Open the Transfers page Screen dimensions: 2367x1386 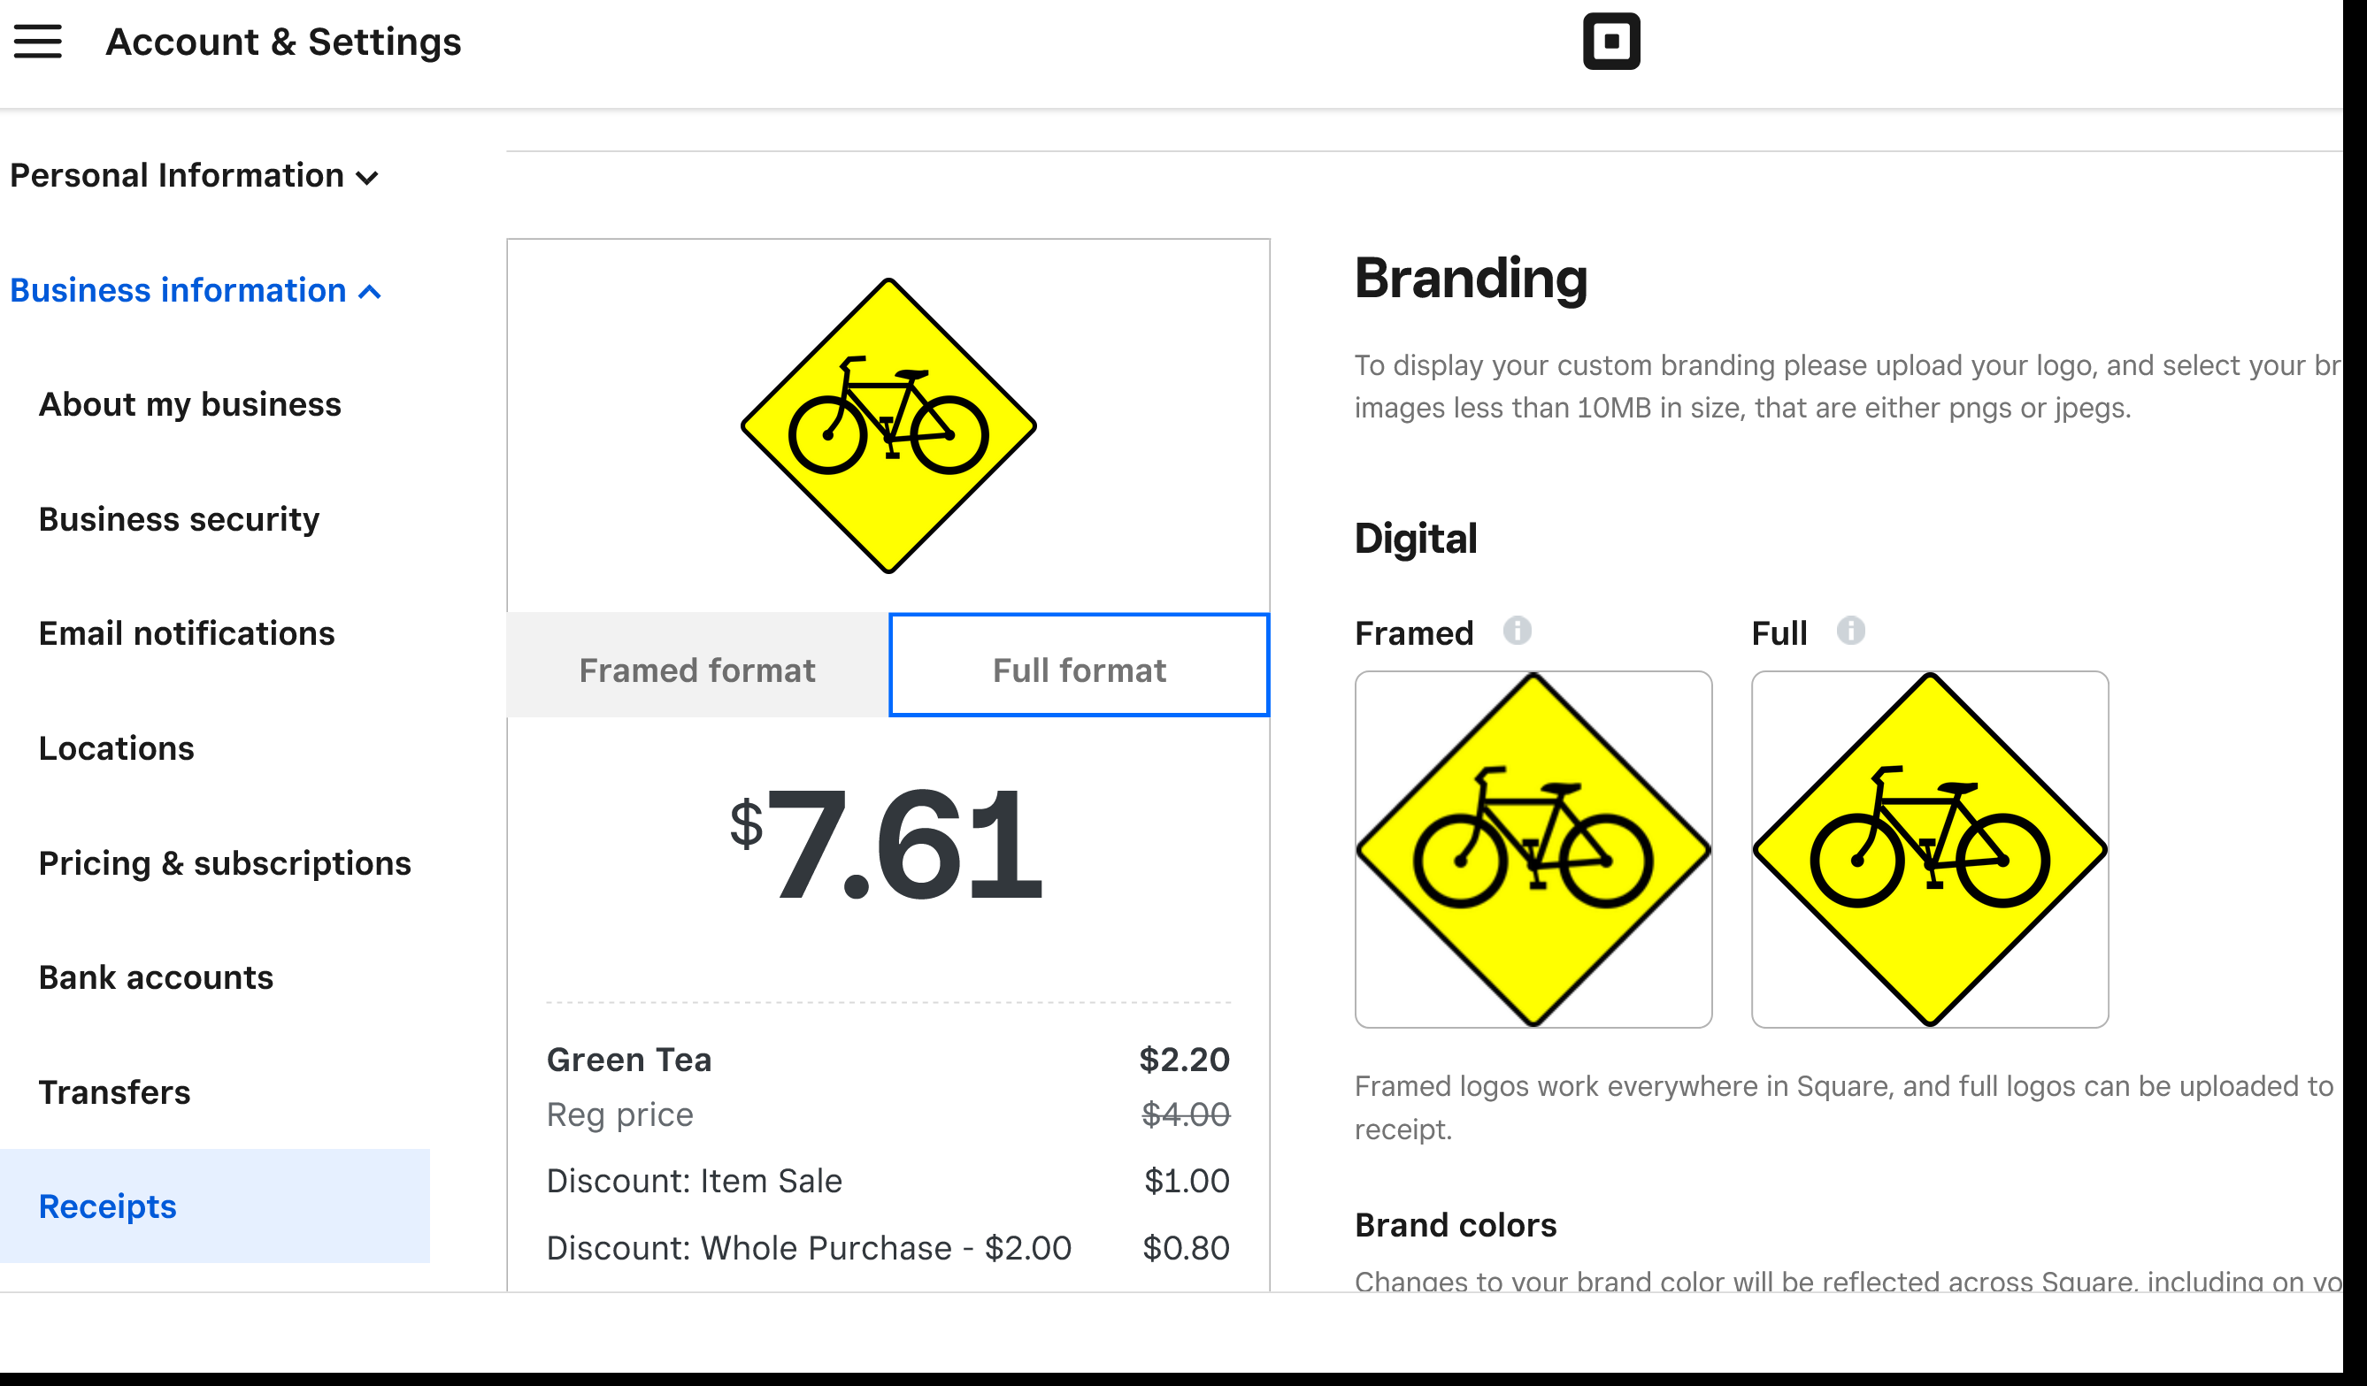point(115,1091)
